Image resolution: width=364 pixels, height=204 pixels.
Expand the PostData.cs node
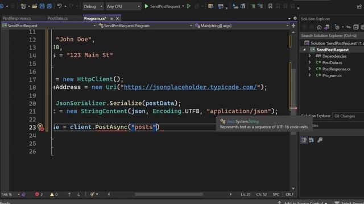[309, 62]
